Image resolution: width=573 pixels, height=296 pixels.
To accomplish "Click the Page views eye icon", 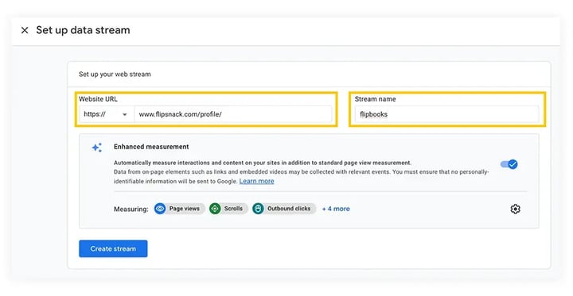I will click(160, 209).
